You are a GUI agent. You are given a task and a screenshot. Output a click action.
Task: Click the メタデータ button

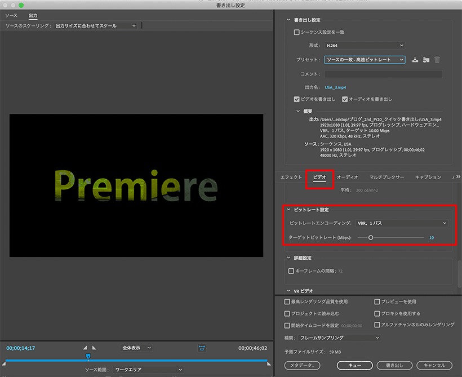tap(302, 366)
